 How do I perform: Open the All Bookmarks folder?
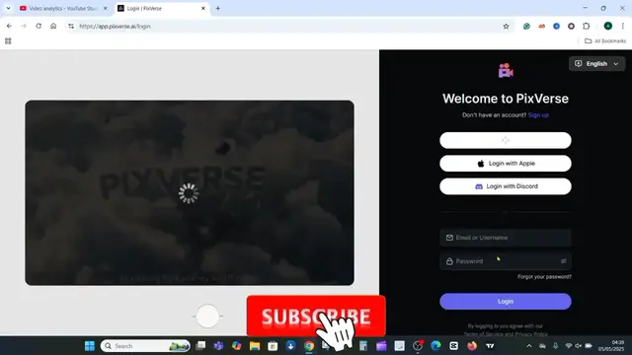click(605, 41)
